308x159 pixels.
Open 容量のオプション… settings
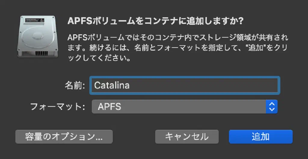point(64,137)
